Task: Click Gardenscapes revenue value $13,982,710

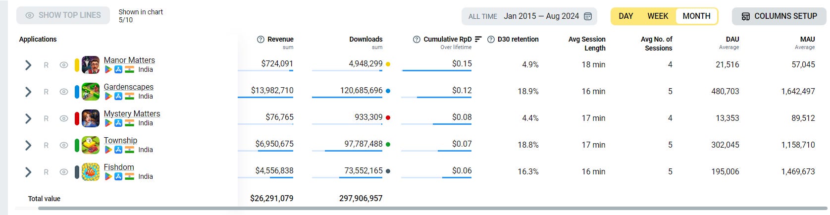Action: point(272,91)
